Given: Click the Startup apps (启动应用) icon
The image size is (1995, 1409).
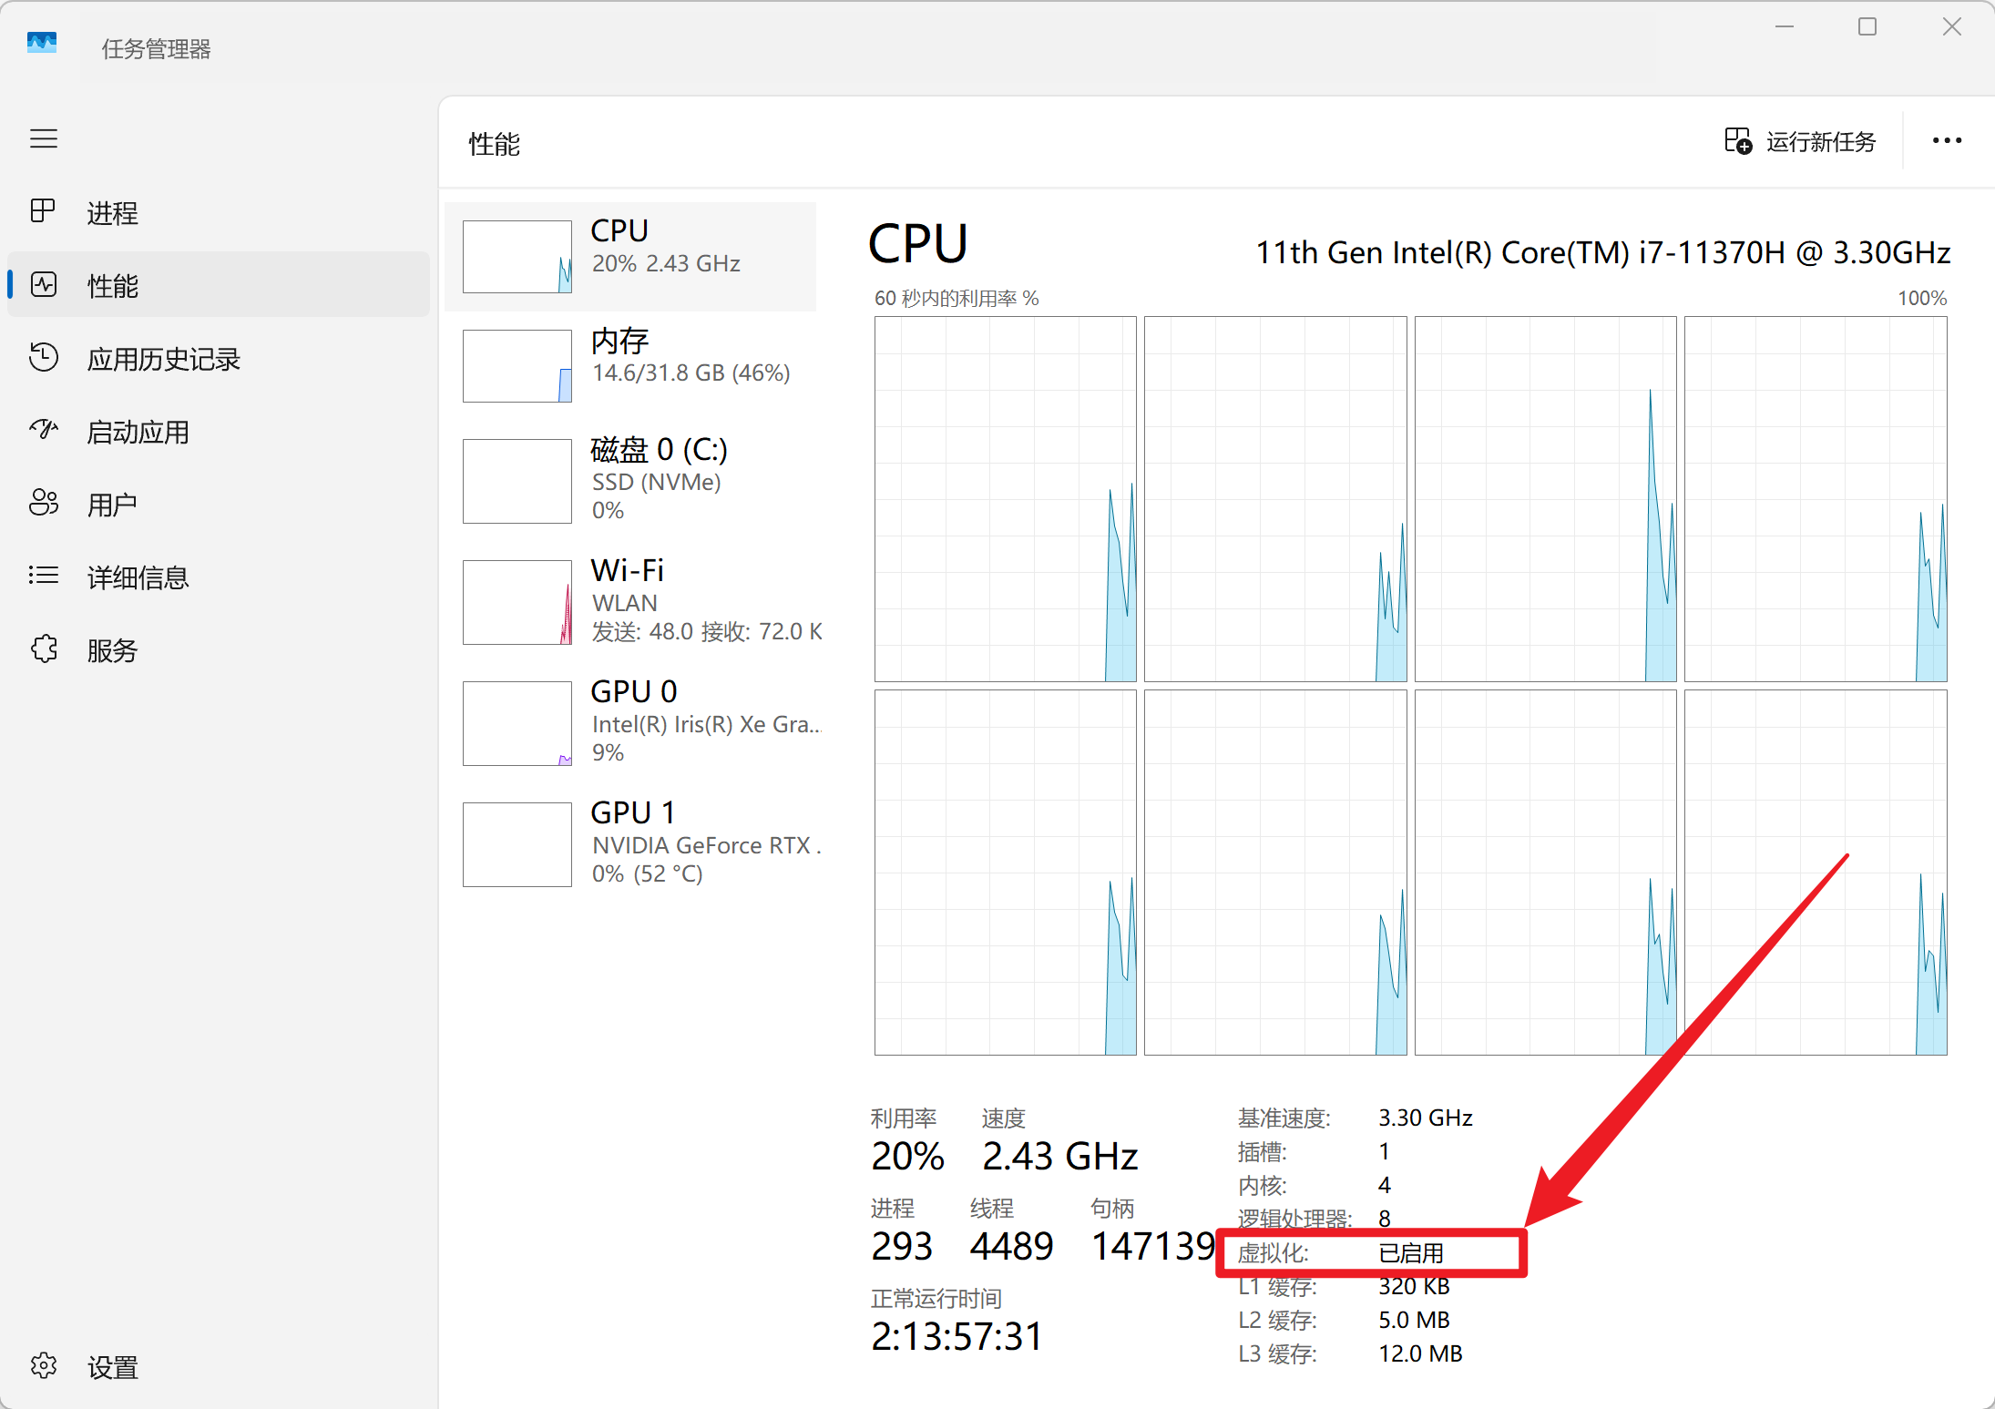Looking at the screenshot, I should tap(43, 430).
